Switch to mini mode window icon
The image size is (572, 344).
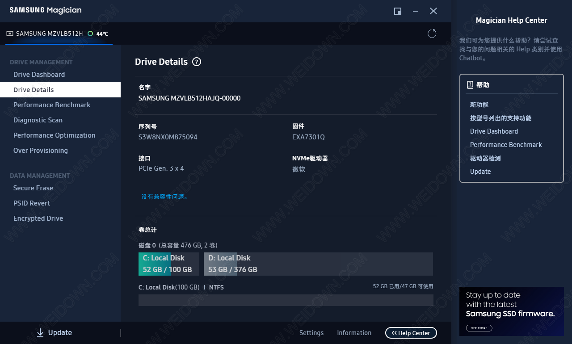tap(398, 11)
